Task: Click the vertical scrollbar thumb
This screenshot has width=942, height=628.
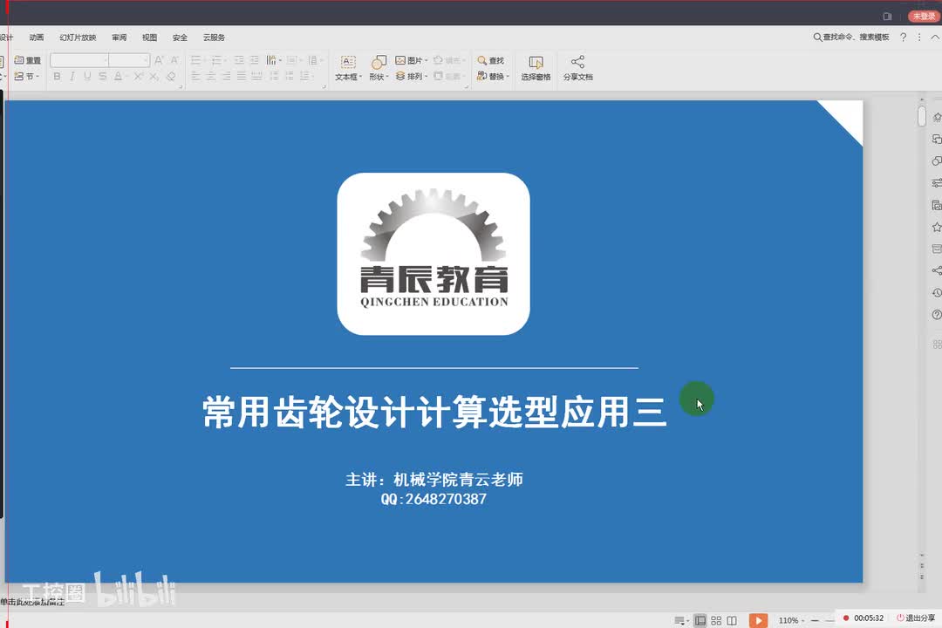Action: coord(922,116)
